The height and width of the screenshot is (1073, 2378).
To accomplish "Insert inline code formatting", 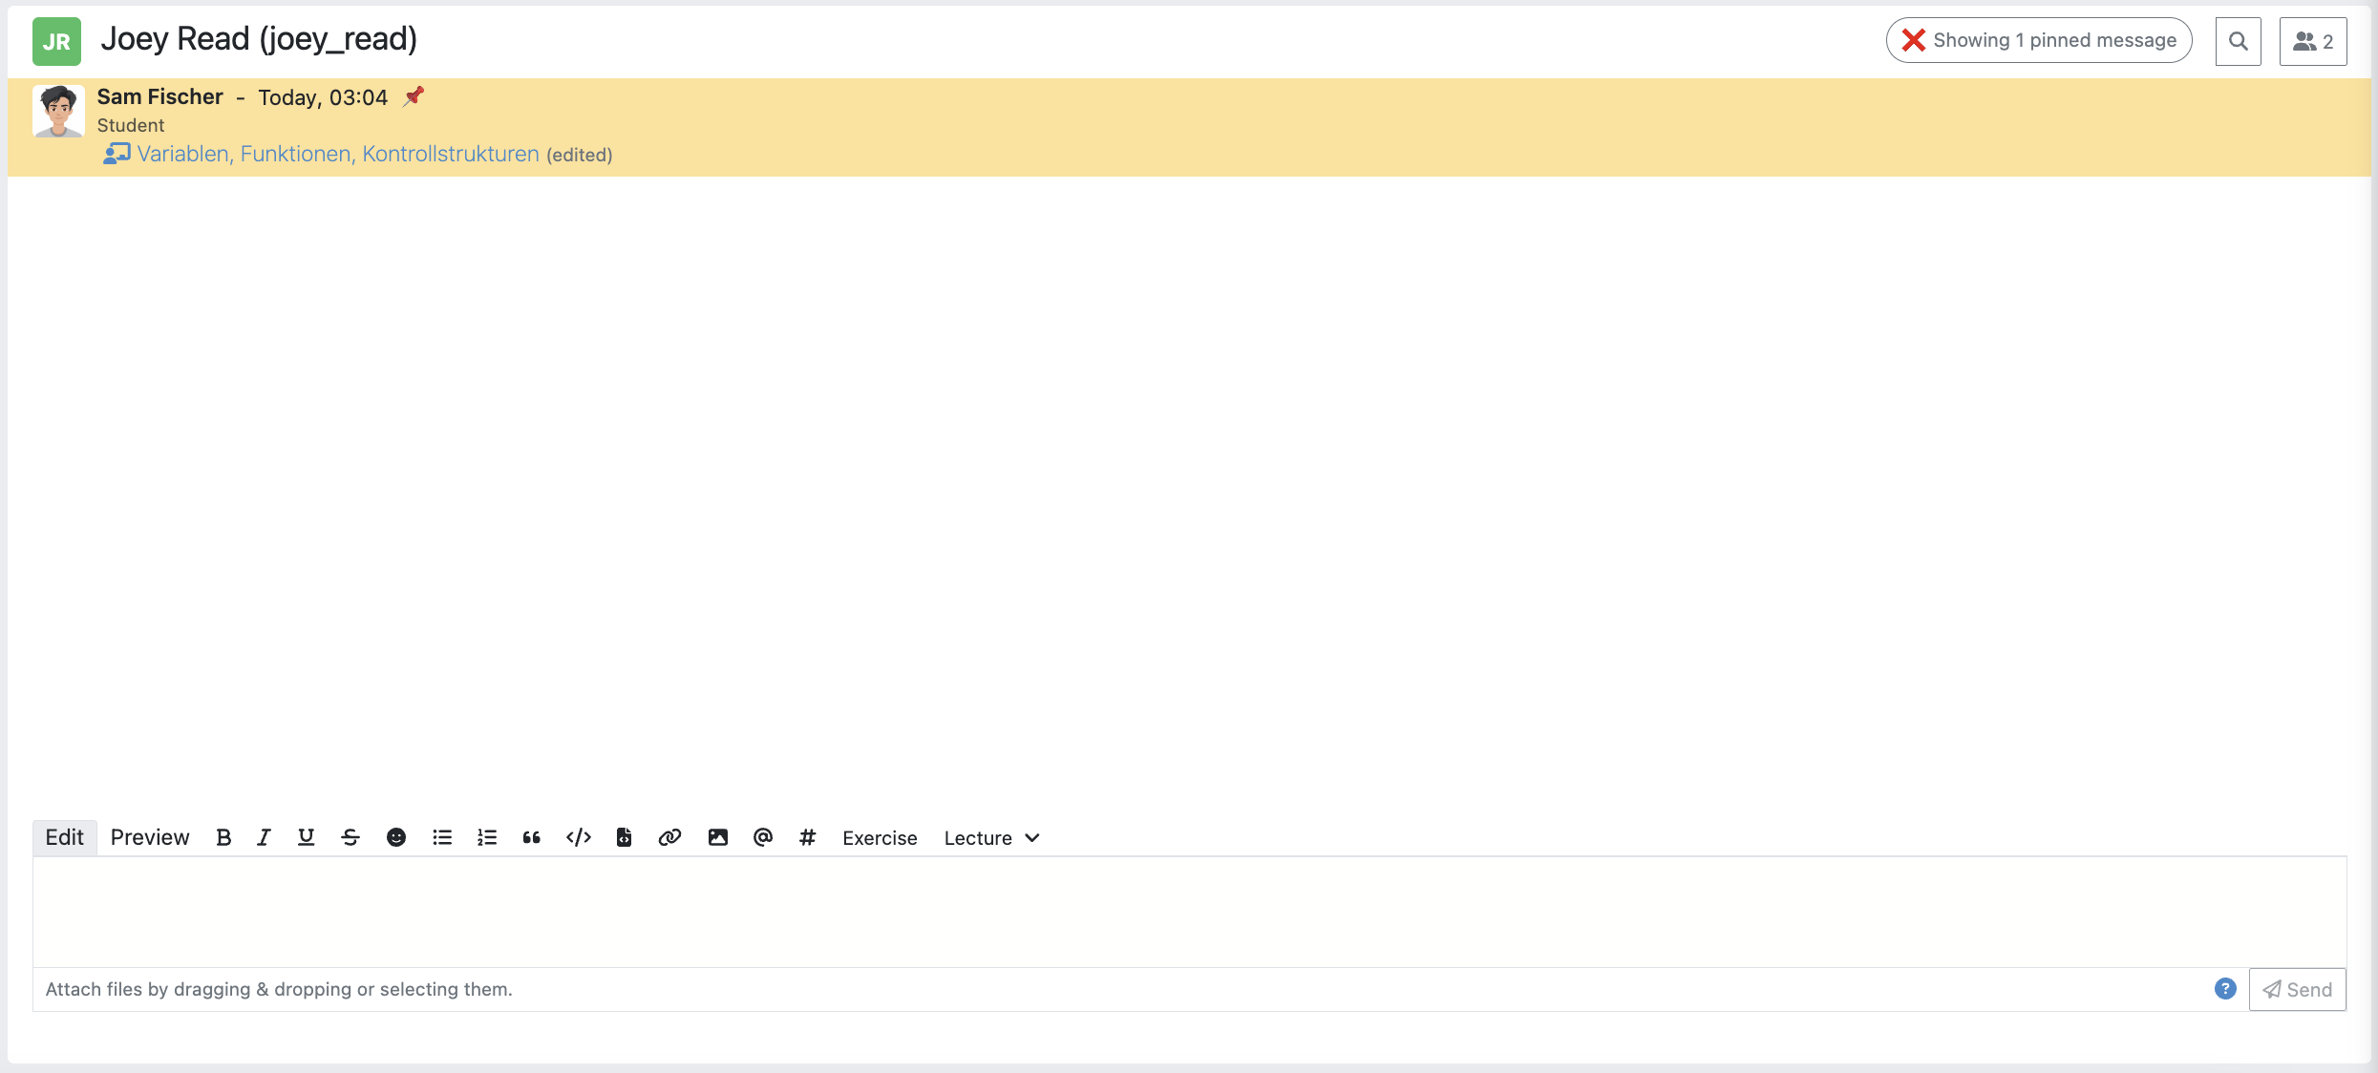I will click(579, 837).
